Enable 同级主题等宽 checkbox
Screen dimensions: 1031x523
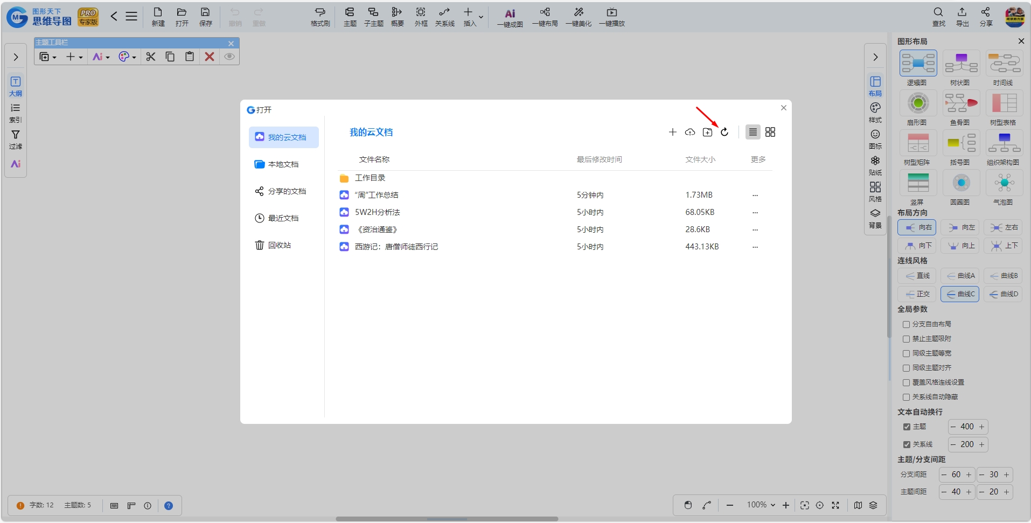pos(906,353)
